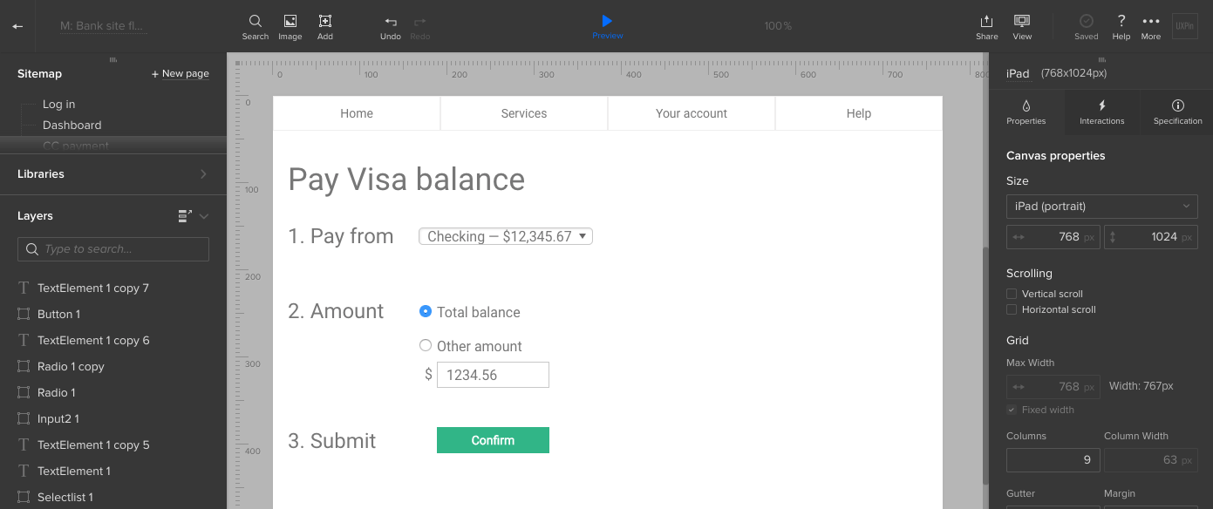1213x509 pixels.
Task: Start the prototype Preview
Action: 607,21
